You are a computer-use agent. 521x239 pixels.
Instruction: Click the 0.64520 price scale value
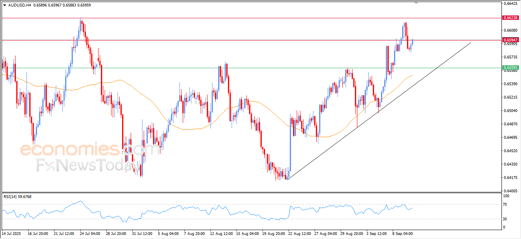coord(510,151)
